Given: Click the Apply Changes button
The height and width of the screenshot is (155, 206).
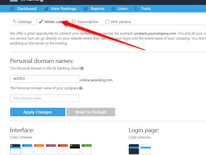Looking at the screenshot, I should (x=38, y=112).
